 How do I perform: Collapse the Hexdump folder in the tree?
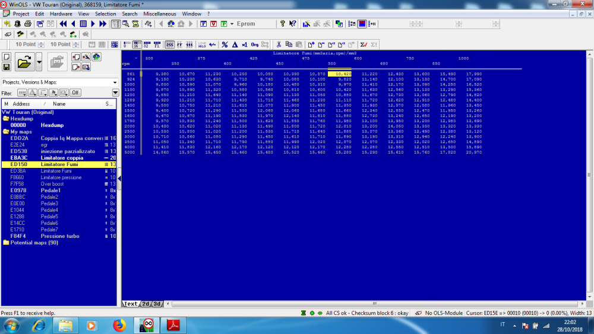click(x=6, y=119)
